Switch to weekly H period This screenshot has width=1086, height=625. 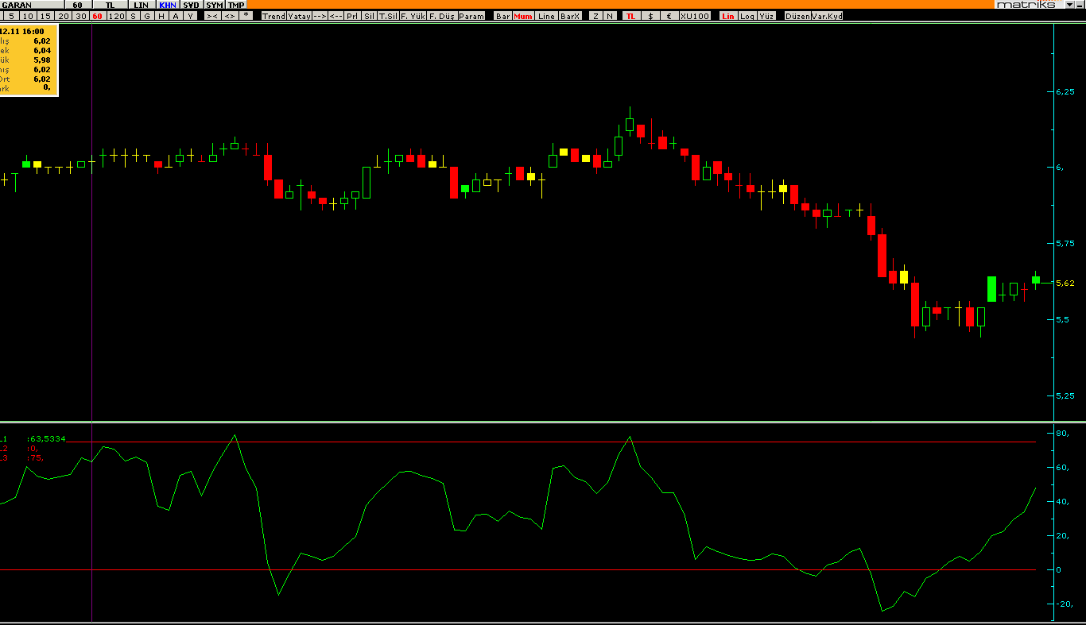tap(161, 16)
